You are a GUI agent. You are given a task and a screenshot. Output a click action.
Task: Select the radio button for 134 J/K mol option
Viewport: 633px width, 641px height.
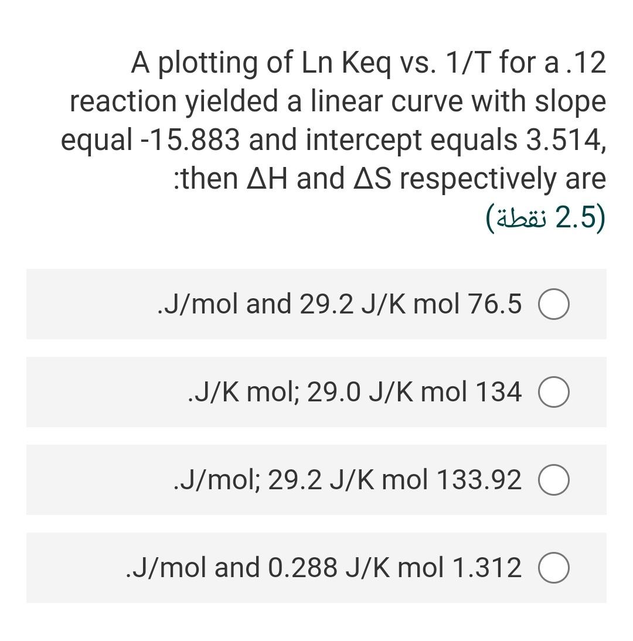pos(553,393)
